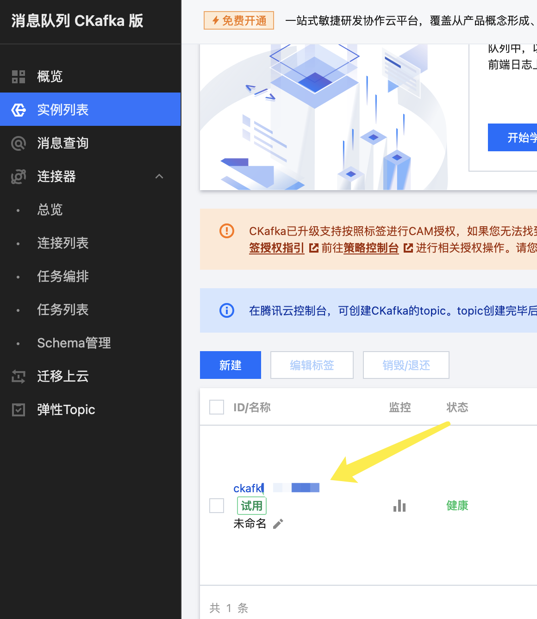Click the 消息查询 search icon

(19, 143)
